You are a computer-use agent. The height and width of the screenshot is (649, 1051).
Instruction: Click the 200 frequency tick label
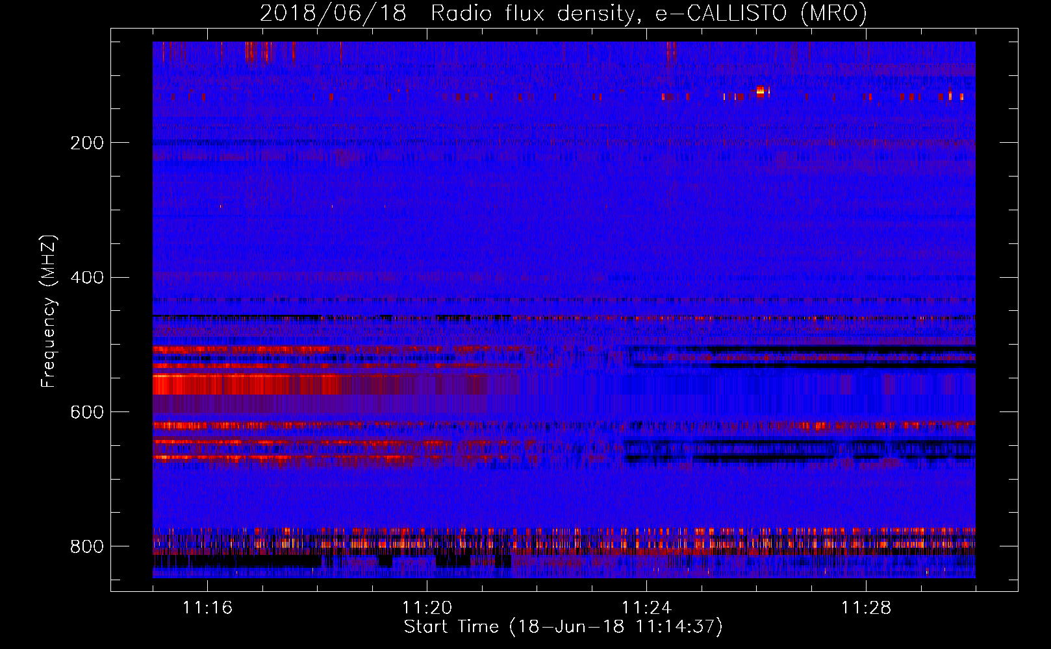coord(87,143)
